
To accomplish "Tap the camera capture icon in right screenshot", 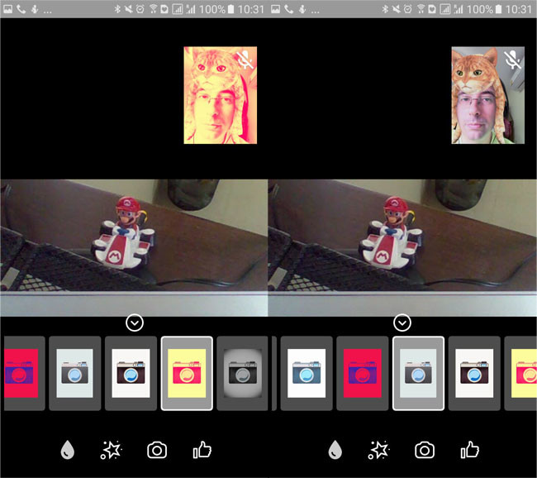I will tap(425, 450).
